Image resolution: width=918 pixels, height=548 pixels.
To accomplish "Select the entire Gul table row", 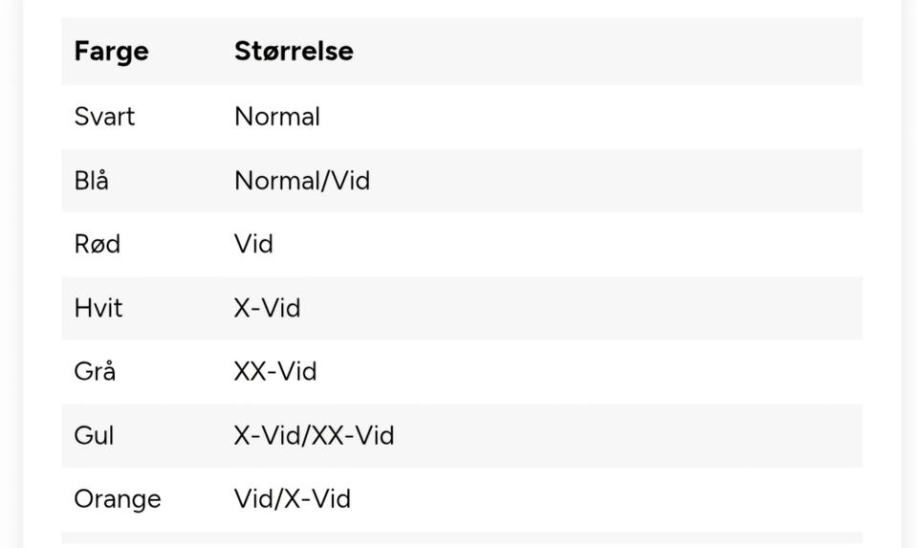I will (x=574, y=435).
